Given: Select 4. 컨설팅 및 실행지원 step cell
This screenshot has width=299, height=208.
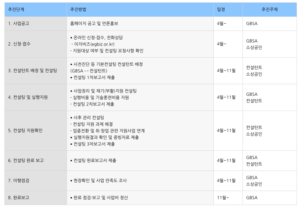Looking at the screenshot, I should [36, 97].
